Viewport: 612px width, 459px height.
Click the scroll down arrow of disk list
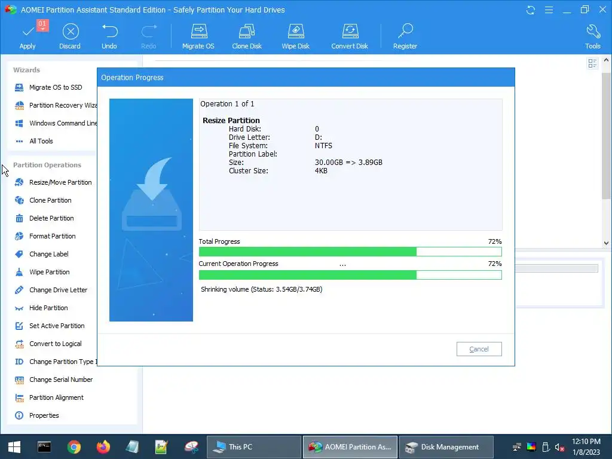(x=606, y=243)
